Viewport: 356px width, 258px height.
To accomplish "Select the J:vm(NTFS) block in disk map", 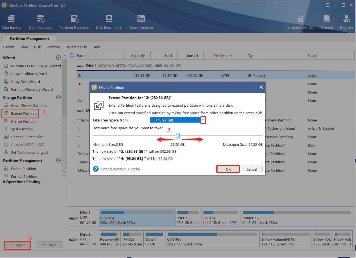I will coord(296,218).
